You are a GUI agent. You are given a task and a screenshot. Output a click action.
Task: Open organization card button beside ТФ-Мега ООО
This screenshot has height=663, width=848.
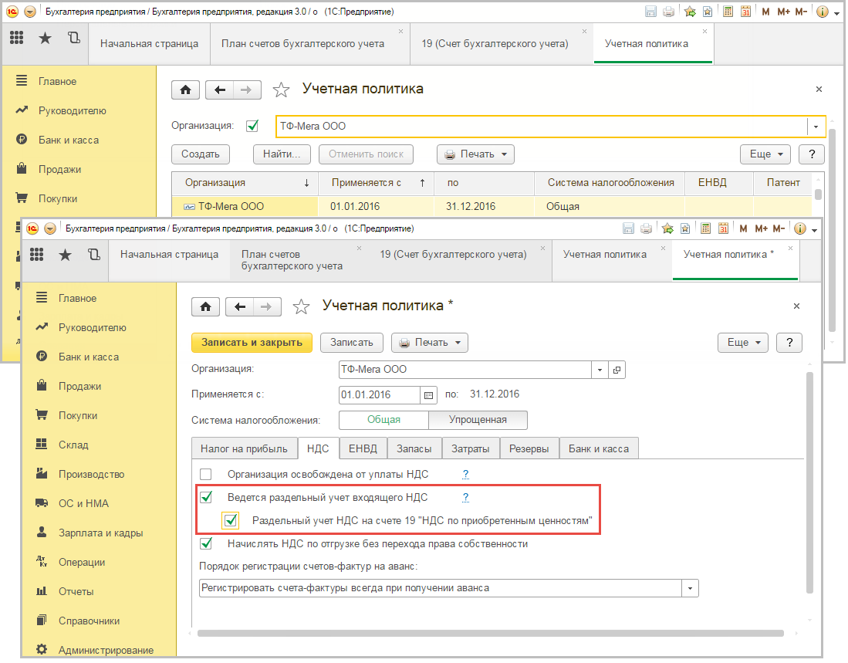coord(617,370)
